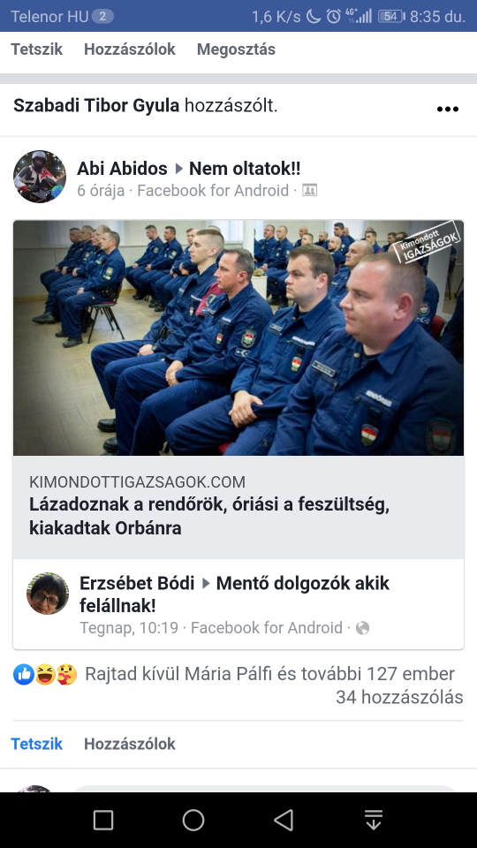Tap Erzsébet Bódi profile picture

point(48,594)
